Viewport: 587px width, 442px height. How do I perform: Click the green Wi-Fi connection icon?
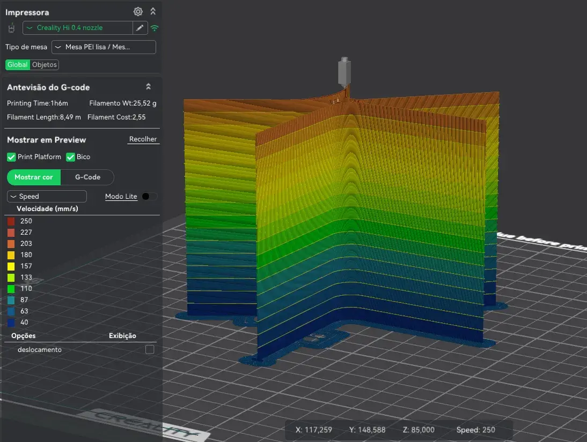tap(154, 28)
